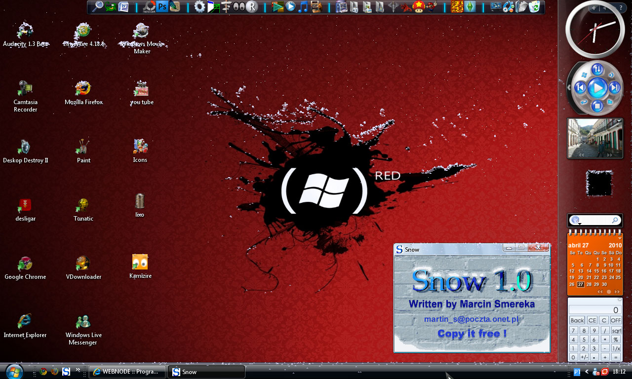Open LimeWire 4.18.8 desktop shortcut
632x379 pixels.
tap(83, 36)
